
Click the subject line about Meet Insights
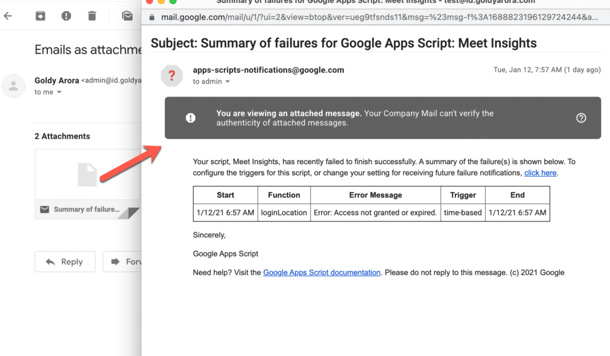pyautogui.click(x=343, y=43)
